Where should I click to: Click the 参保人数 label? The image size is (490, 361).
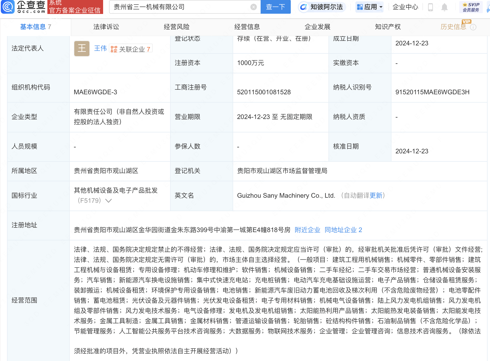click(188, 146)
